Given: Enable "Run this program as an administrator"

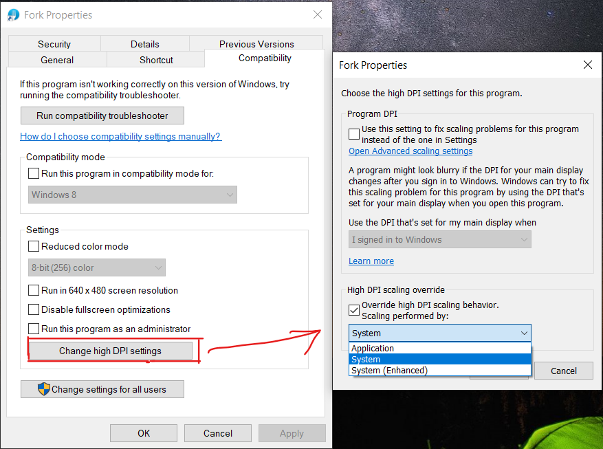Looking at the screenshot, I should click(34, 329).
